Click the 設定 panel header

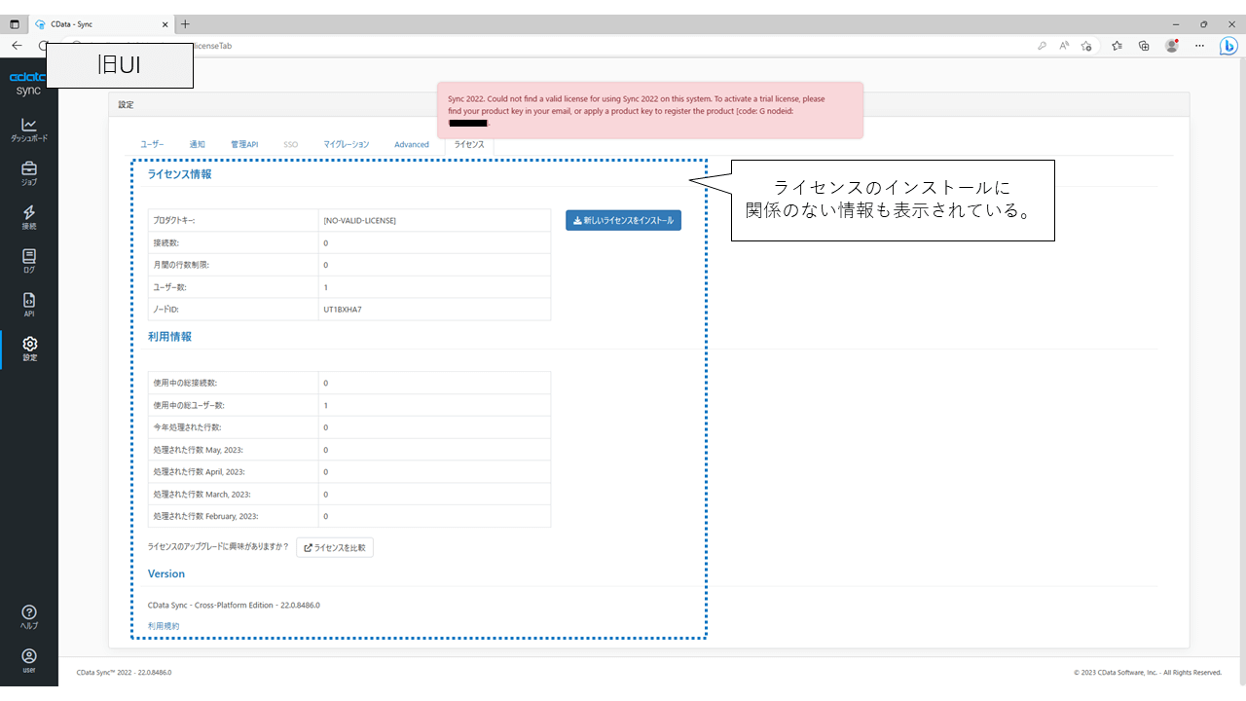[649, 104]
